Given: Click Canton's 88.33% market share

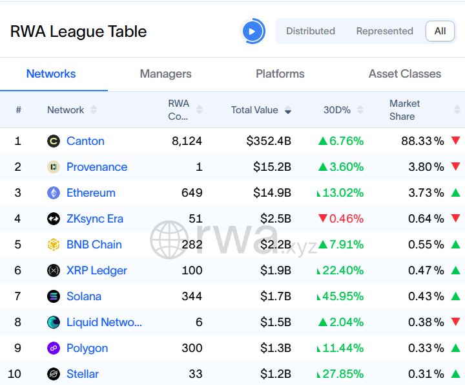Looking at the screenshot, I should click(422, 141).
